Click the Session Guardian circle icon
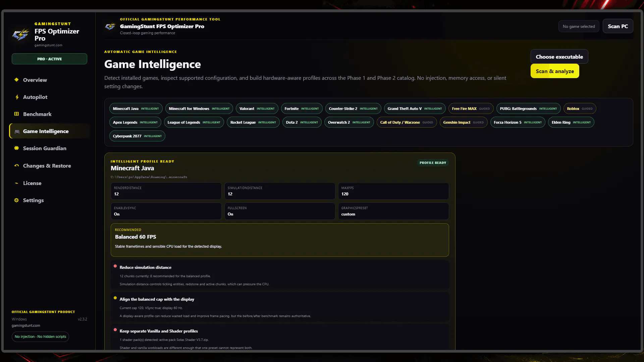The width and height of the screenshot is (644, 362). [x=16, y=148]
